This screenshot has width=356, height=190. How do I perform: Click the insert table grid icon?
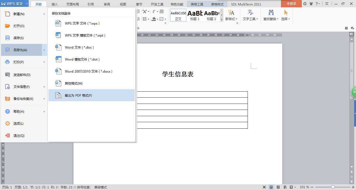coord(162,11)
